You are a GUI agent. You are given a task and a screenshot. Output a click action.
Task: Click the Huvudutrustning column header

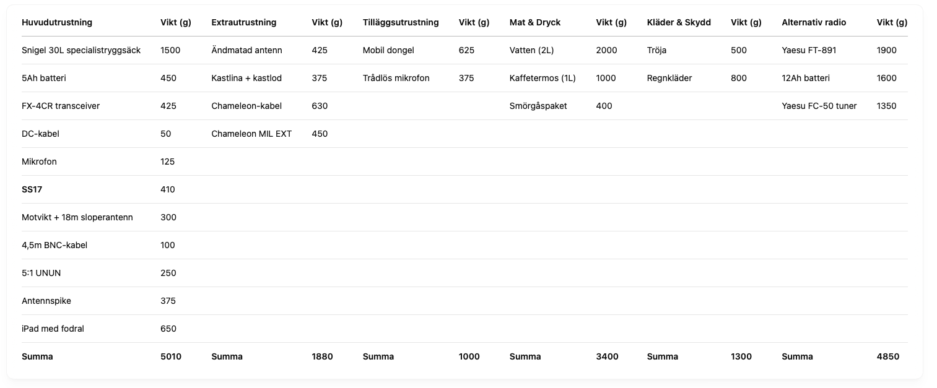point(57,22)
